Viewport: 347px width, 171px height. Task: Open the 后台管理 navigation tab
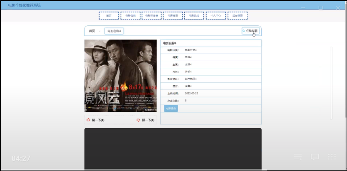[238, 16]
